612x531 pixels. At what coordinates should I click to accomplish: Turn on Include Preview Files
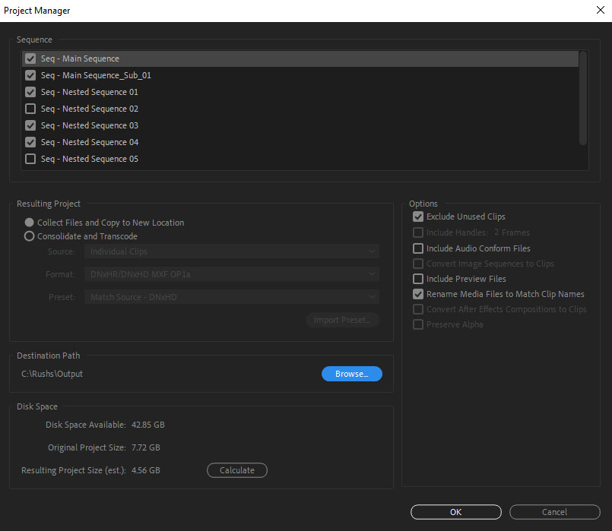[417, 278]
